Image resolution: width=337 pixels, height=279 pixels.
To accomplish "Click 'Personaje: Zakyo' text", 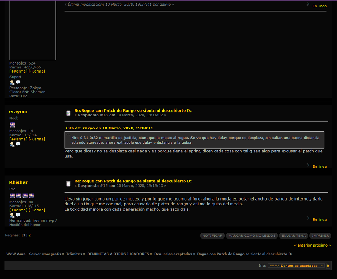I will (25, 88).
